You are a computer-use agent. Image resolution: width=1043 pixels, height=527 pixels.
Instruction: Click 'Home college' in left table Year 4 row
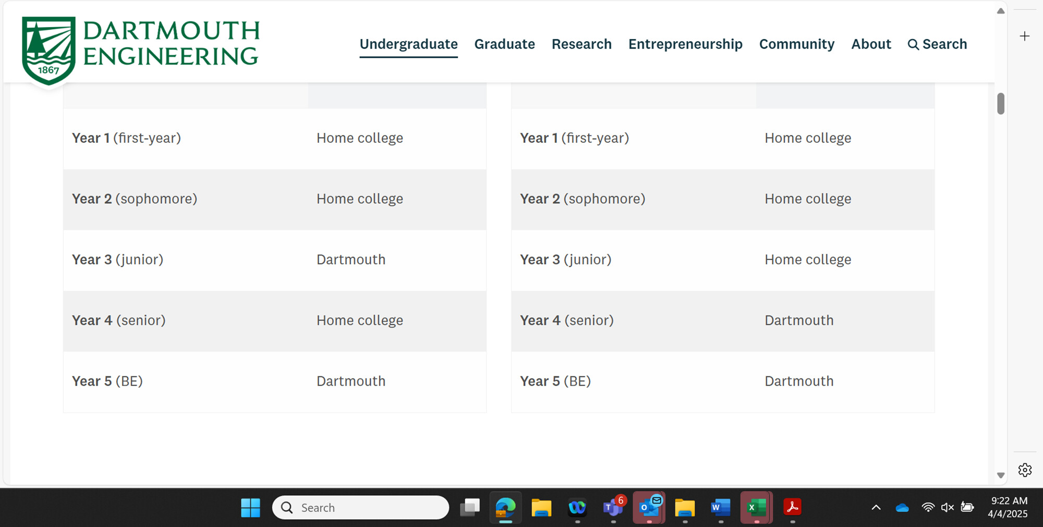coord(360,321)
